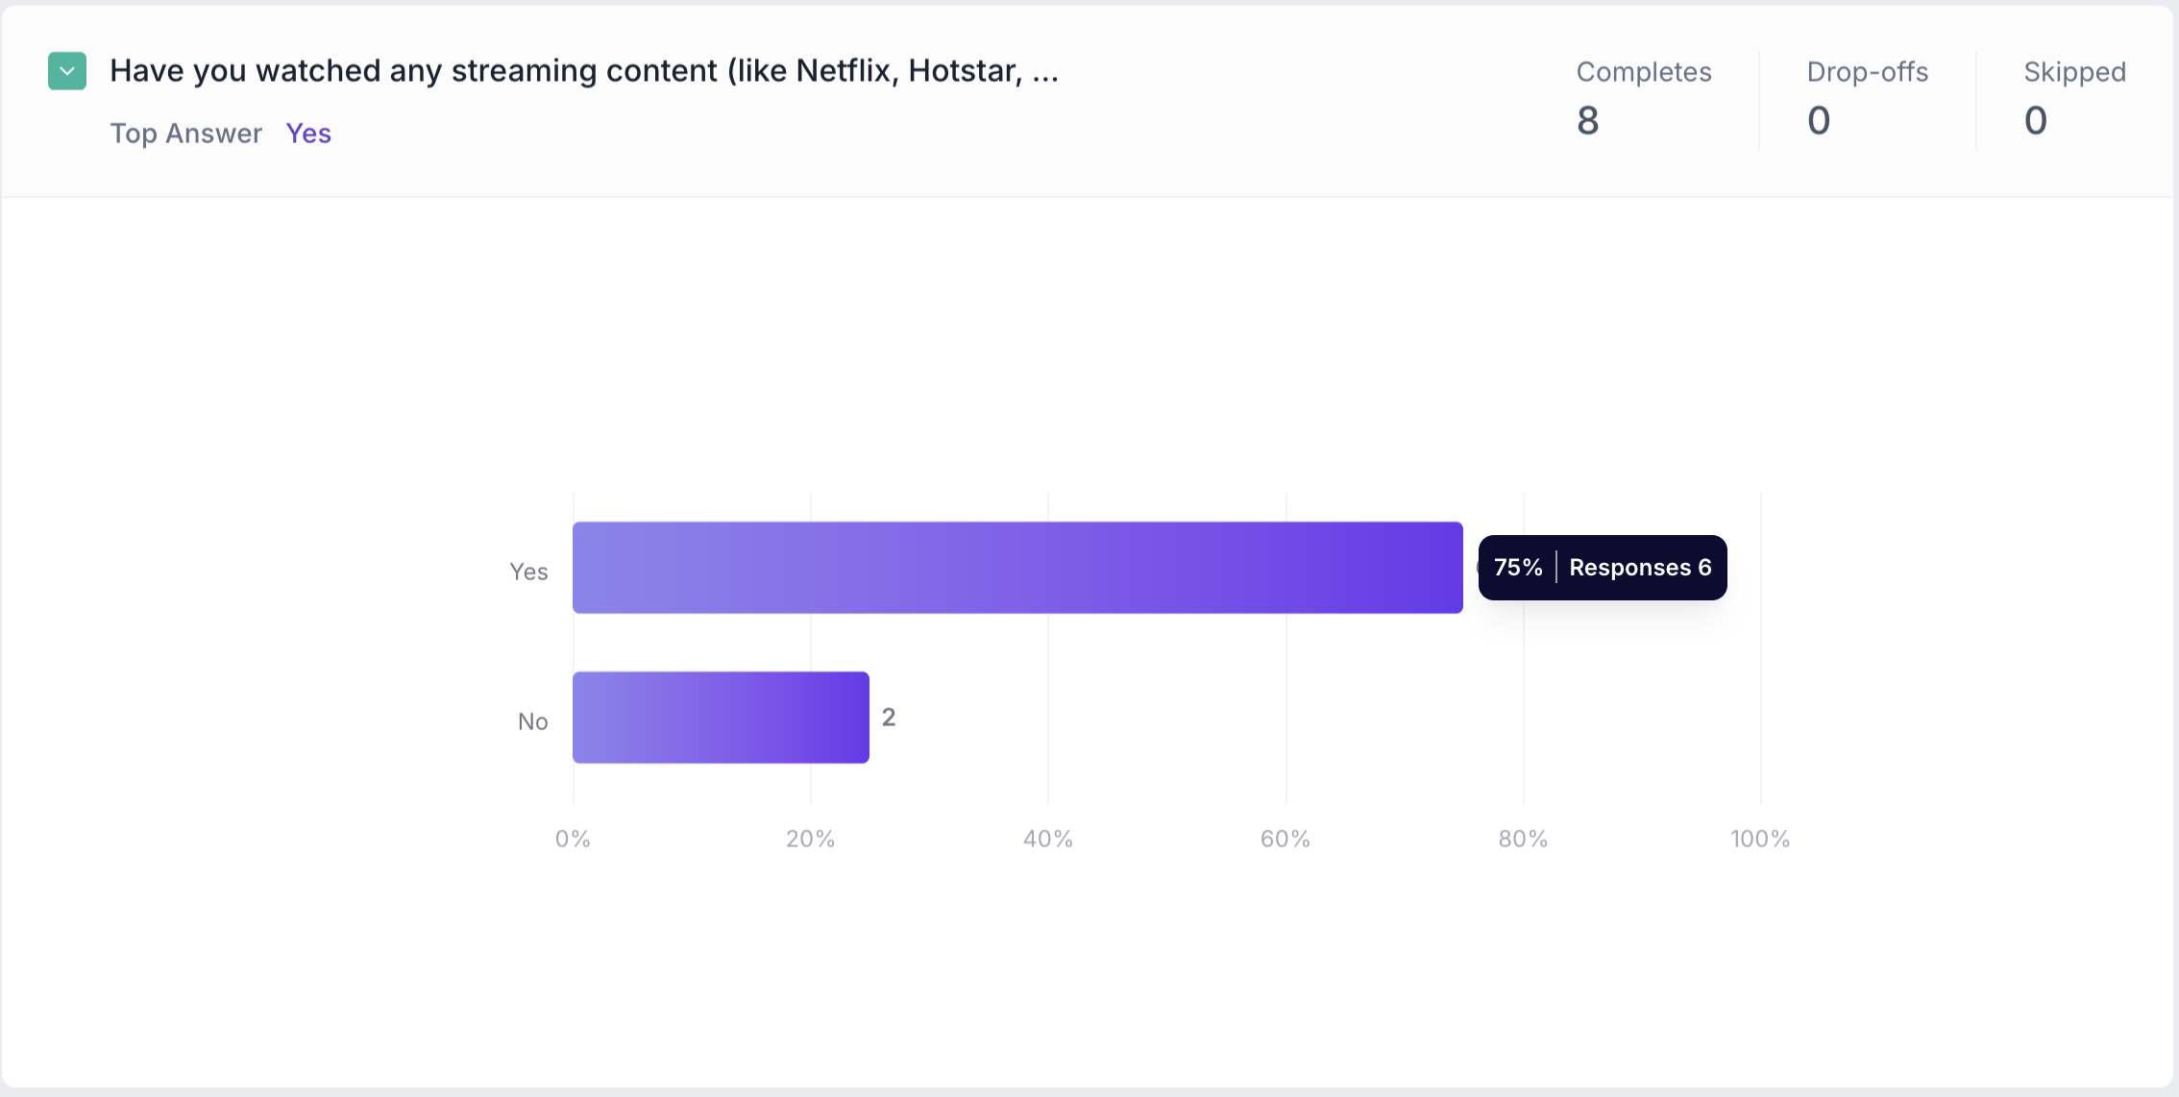
Task: Click the 40% axis tick label
Action: 1047,839
